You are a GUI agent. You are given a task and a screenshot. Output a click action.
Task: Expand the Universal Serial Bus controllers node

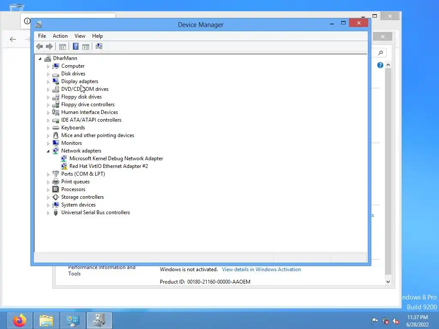[x=48, y=213]
